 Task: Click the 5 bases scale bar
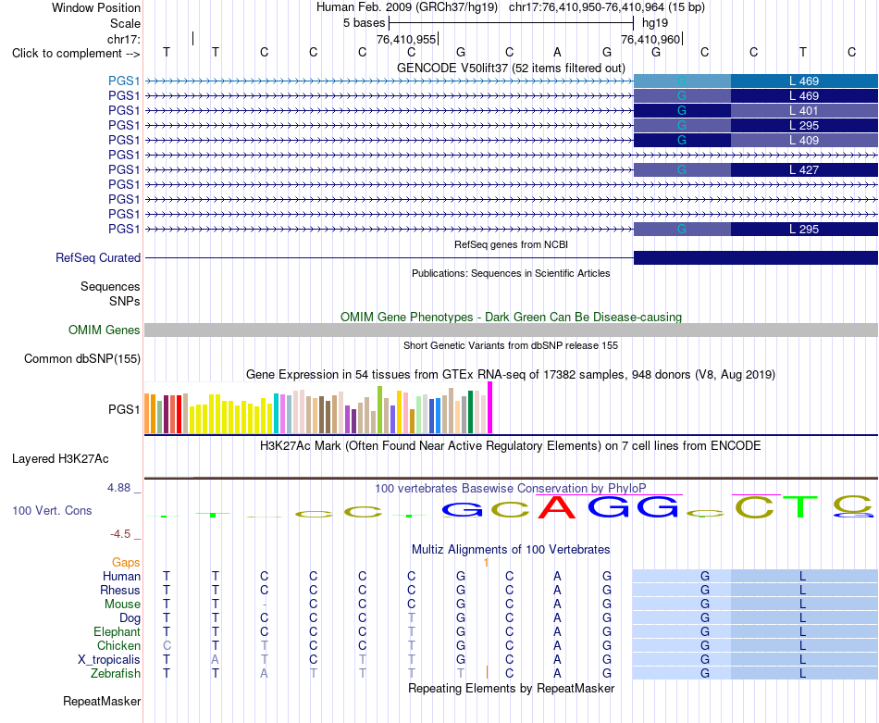coord(512,23)
